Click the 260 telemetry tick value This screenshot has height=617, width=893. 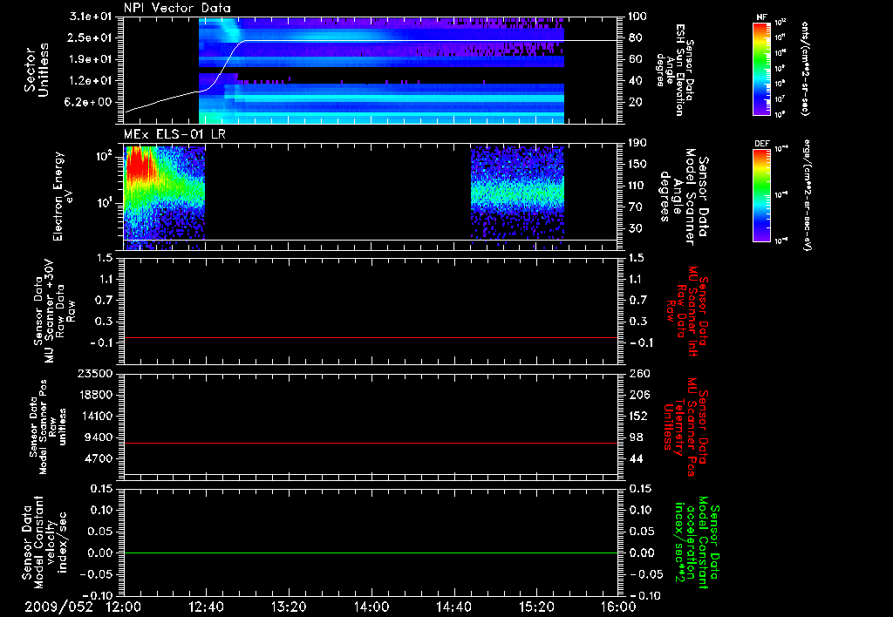[x=639, y=374]
